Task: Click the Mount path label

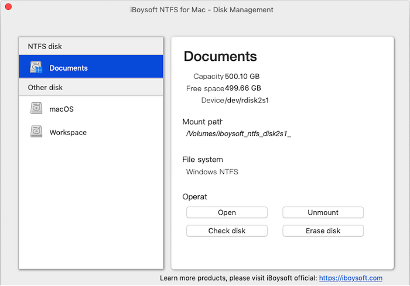Action: 203,122
